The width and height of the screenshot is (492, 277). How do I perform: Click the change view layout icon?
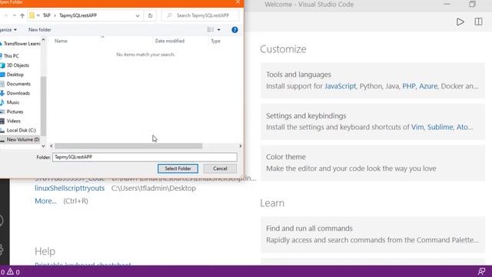click(x=210, y=30)
